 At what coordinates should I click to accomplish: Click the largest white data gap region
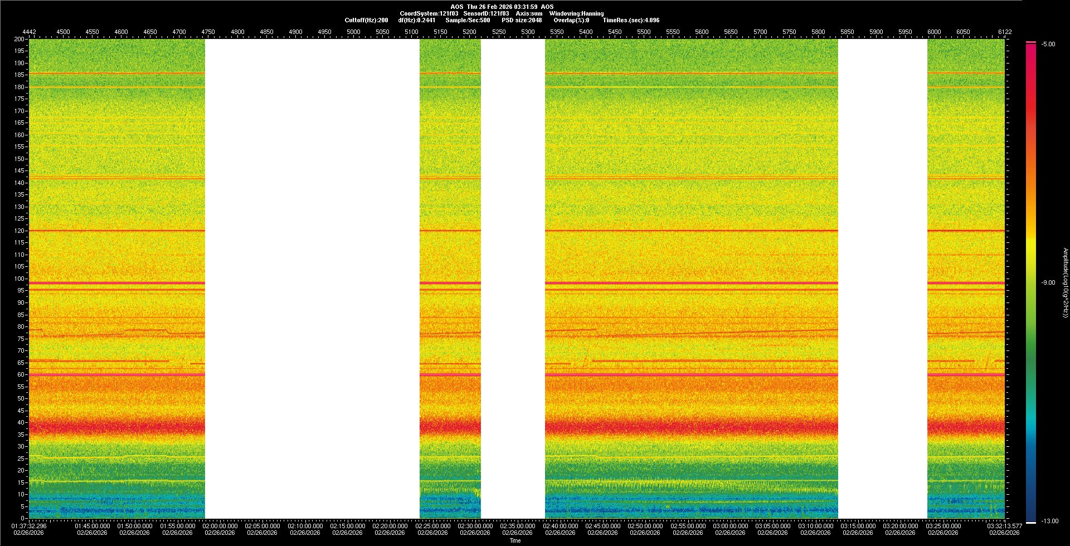pos(312,279)
